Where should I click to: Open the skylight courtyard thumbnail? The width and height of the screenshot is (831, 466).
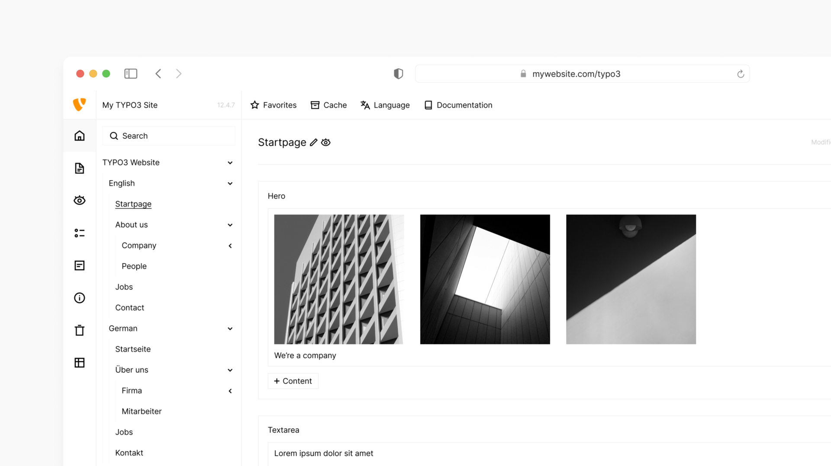485,279
